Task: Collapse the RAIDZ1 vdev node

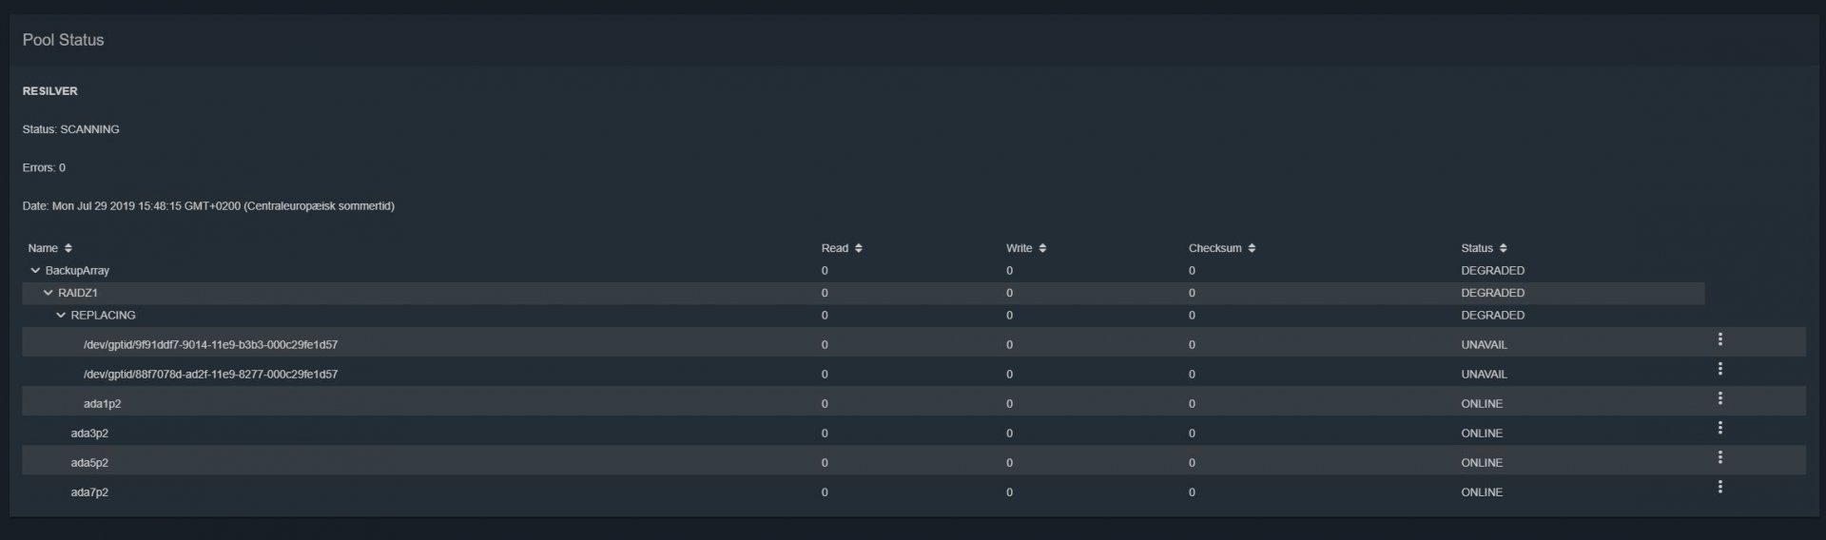Action: pyautogui.click(x=49, y=293)
